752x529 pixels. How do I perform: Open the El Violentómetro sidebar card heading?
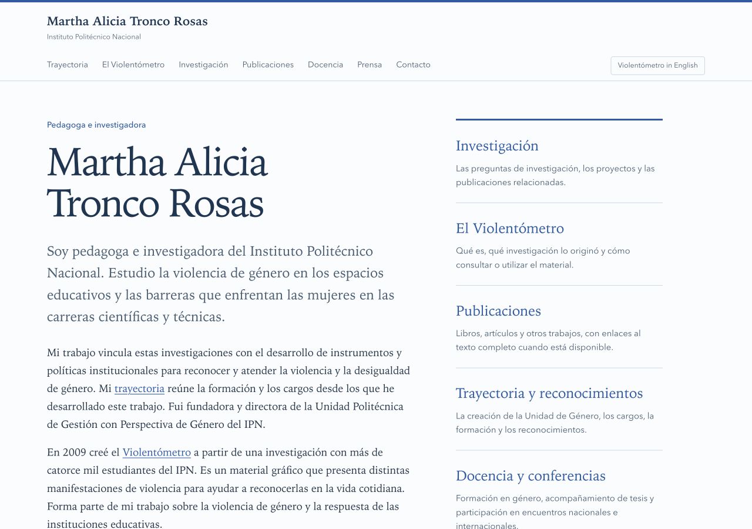click(510, 228)
